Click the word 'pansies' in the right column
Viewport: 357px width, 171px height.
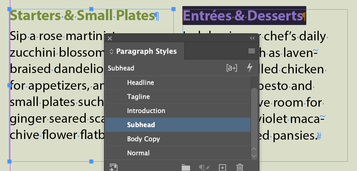(x=295, y=135)
